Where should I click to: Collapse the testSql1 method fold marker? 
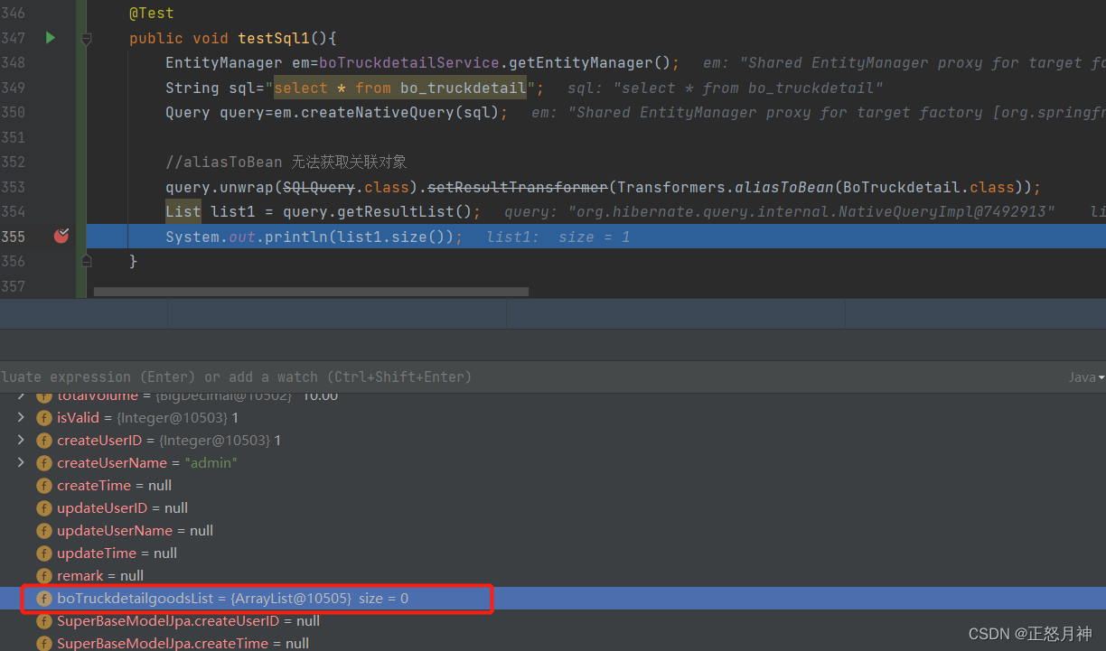[87, 39]
